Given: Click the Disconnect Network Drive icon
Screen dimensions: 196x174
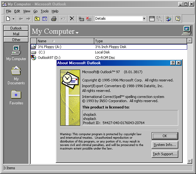Looking at the screenshot, I should [x=89, y=19].
